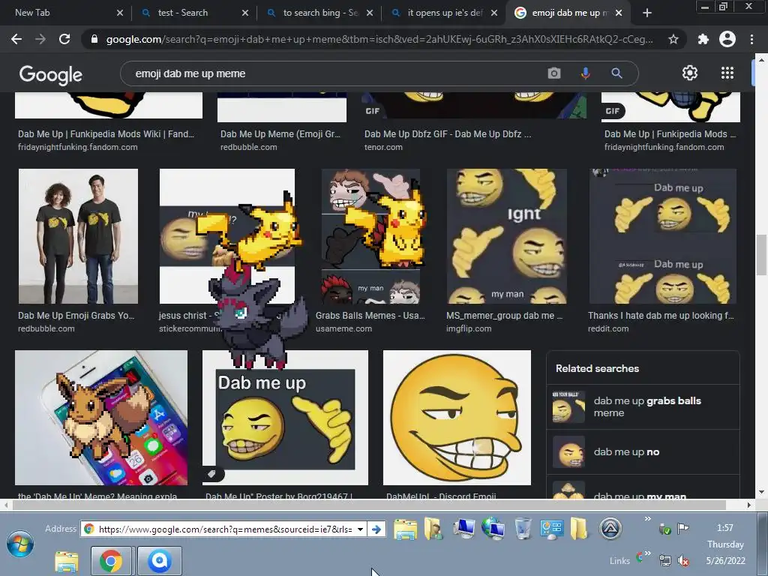The width and height of the screenshot is (768, 576).
Task: Open 'Dab Me Up Emoji Grabs Yo...' result
Action: pos(76,316)
